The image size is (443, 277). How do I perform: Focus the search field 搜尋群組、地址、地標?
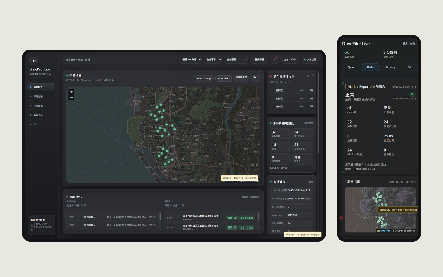point(120,60)
